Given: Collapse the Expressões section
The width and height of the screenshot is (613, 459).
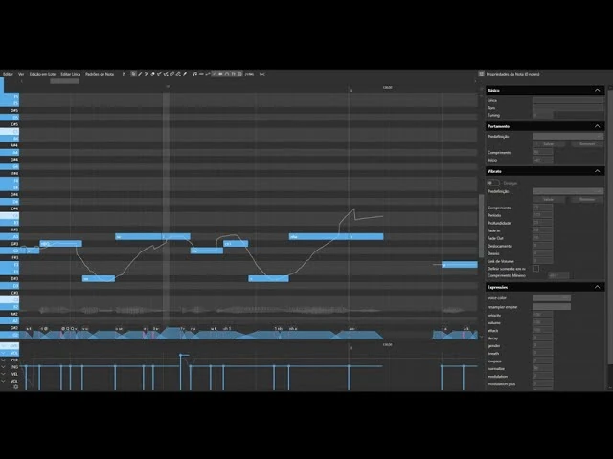Looking at the screenshot, I should (597, 287).
